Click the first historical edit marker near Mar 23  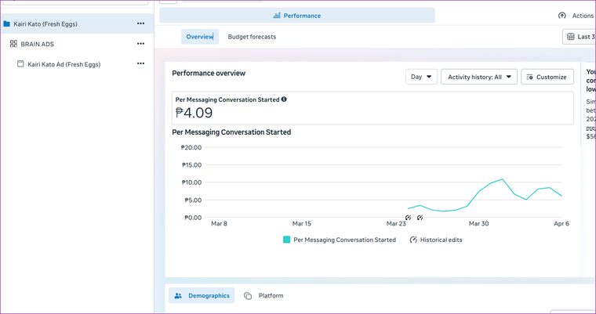pyautogui.click(x=408, y=218)
